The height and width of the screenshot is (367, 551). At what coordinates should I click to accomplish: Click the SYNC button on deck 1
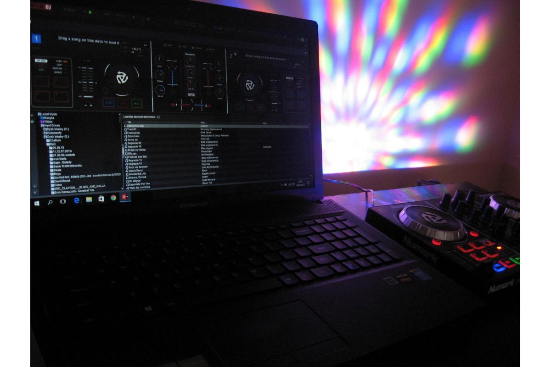[x=109, y=103]
